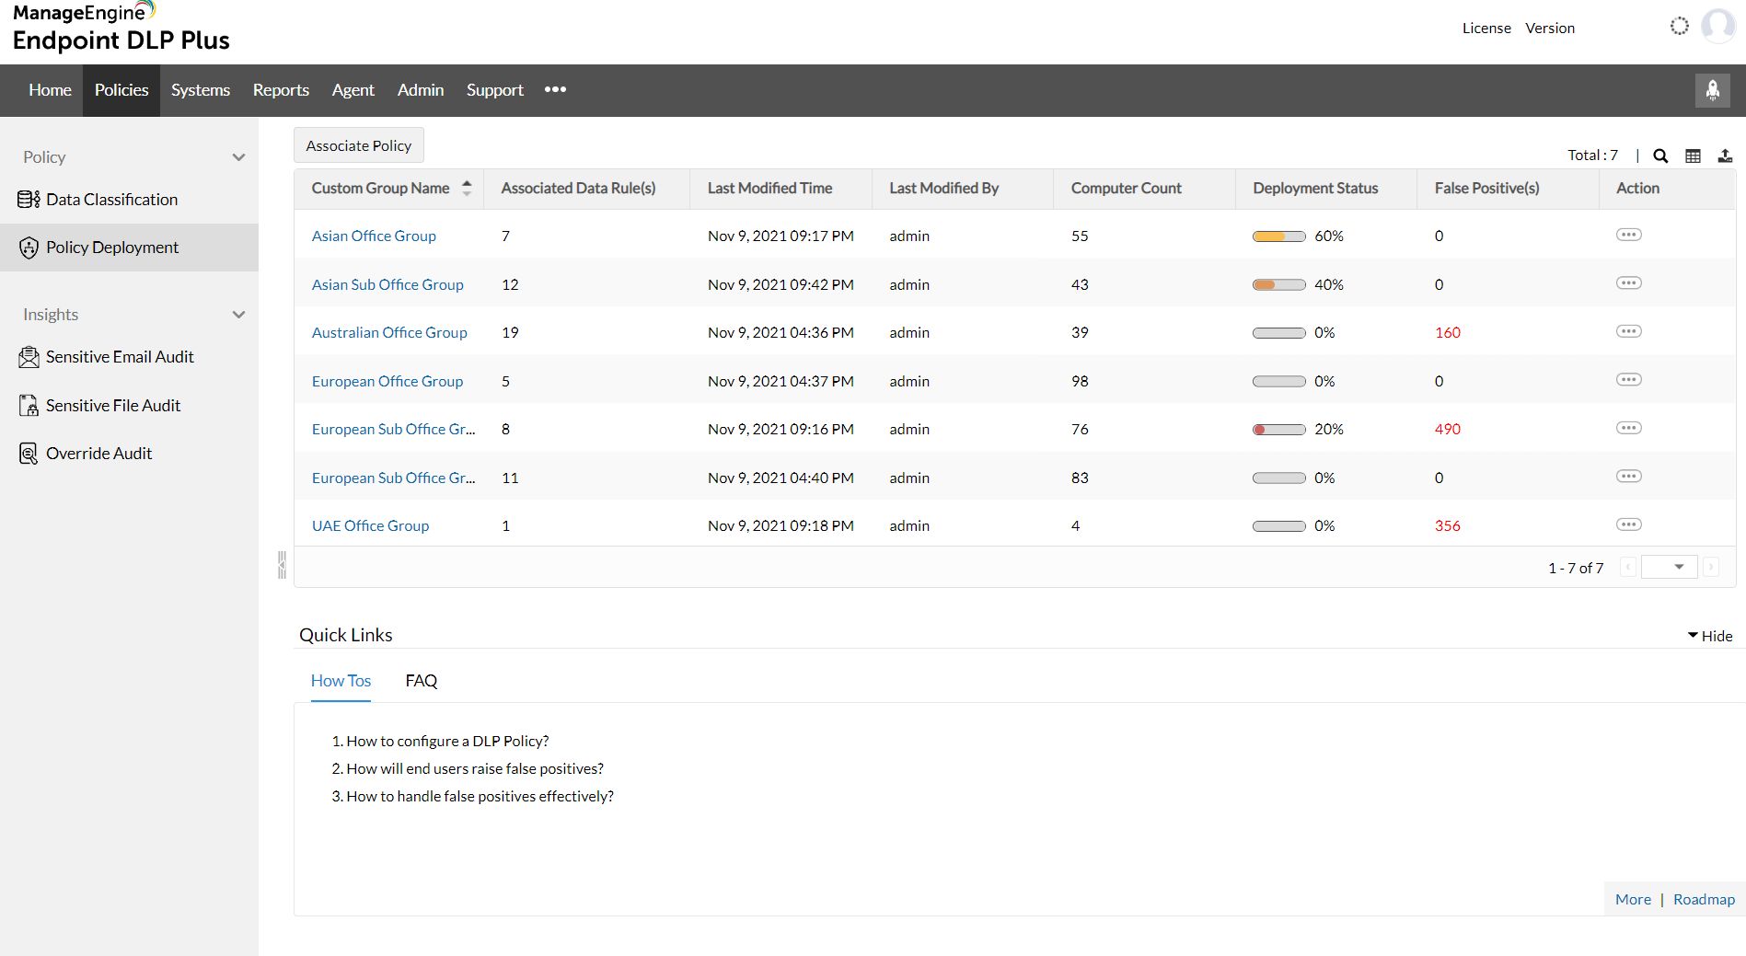Screen dimensions: 1746x956
Task: Open the Admin menu
Action: 421,90
